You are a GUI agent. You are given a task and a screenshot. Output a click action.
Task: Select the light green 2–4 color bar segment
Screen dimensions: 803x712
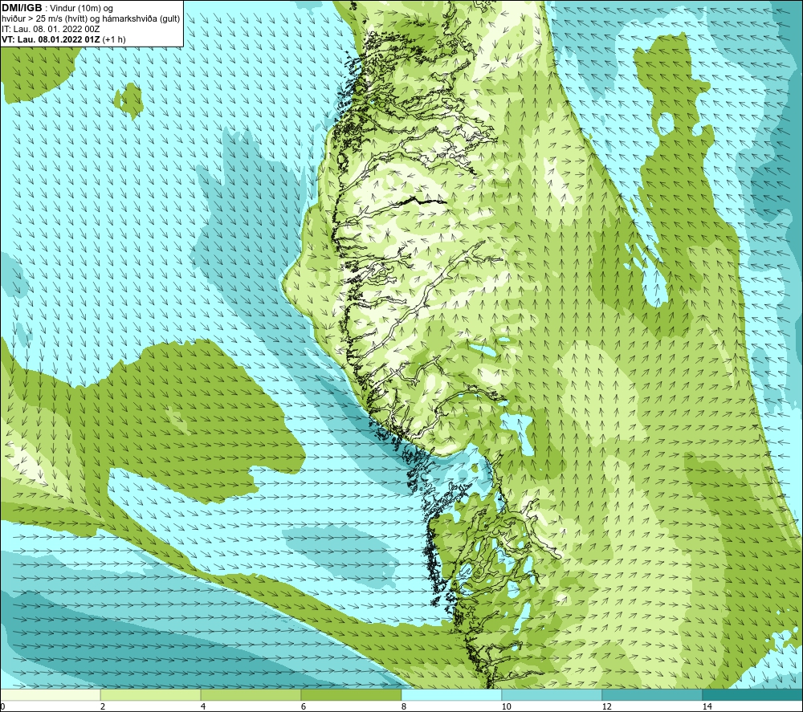coord(151,694)
